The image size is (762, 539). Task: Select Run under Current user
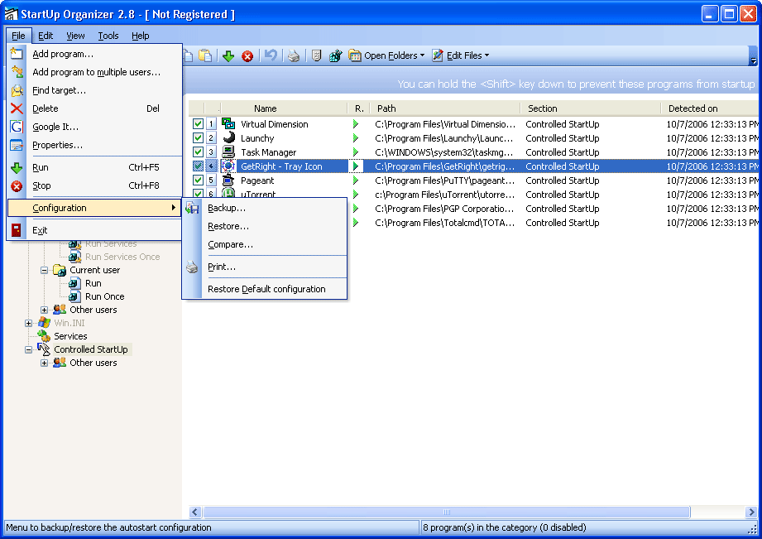point(93,283)
